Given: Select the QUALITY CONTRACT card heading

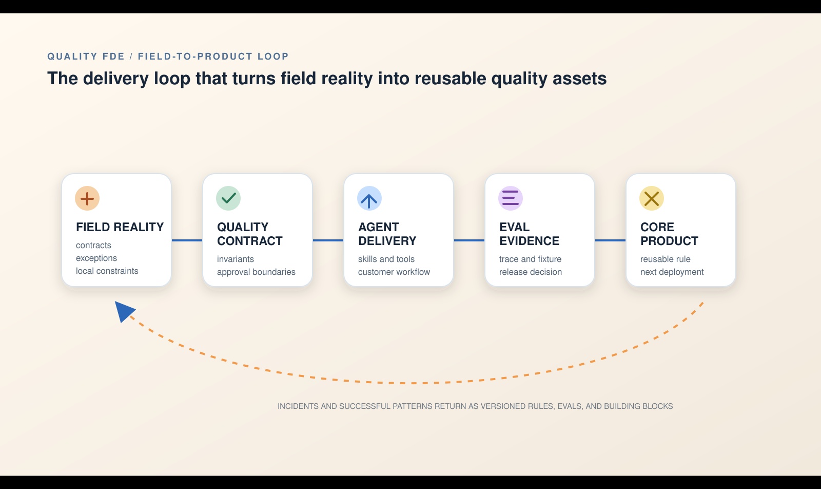Looking at the screenshot, I should 250,234.
